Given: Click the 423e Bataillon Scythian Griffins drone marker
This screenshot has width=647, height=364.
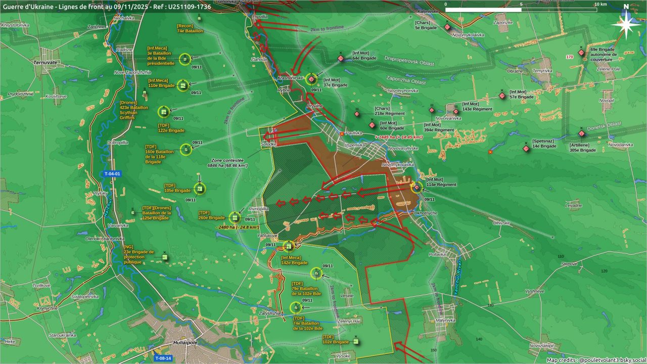Looking at the screenshot, I should tap(163, 111).
